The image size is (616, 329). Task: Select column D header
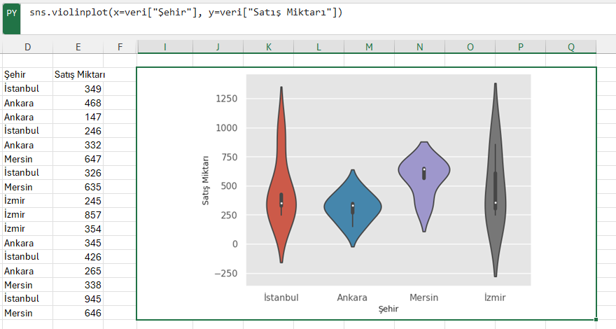[27, 47]
